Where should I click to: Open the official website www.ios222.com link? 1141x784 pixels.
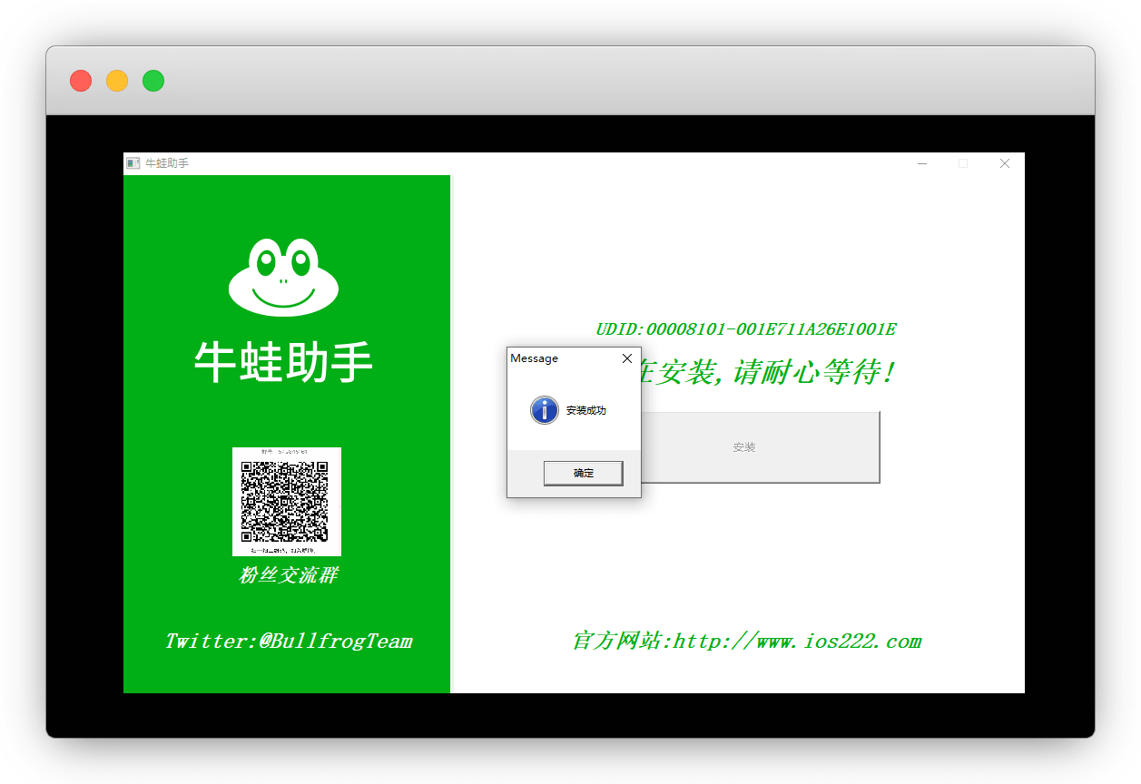(746, 642)
